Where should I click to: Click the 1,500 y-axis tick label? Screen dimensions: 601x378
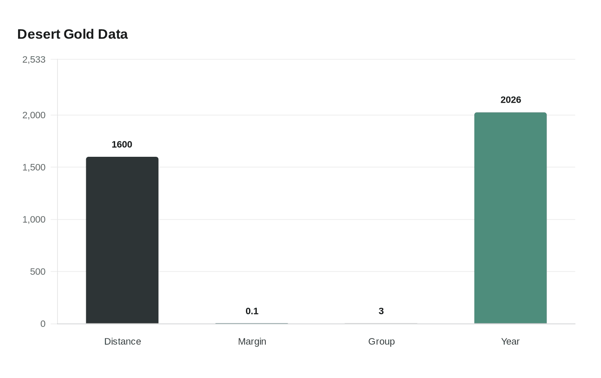click(34, 168)
